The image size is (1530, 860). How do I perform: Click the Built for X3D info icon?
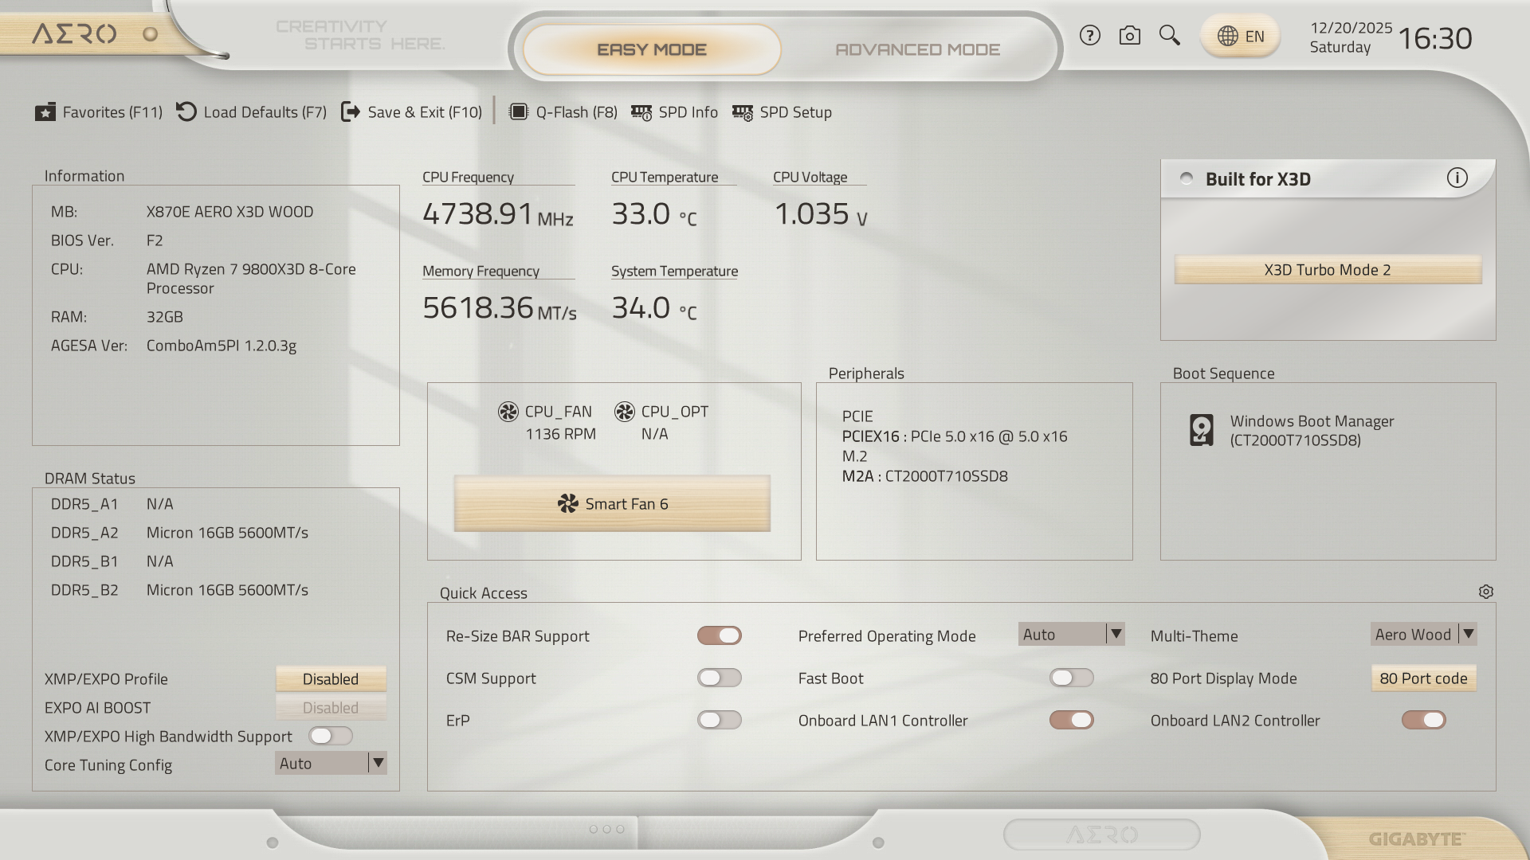1457,178
